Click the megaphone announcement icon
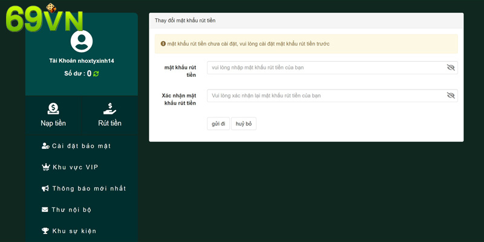Image resolution: width=484 pixels, height=242 pixels. coord(45,188)
